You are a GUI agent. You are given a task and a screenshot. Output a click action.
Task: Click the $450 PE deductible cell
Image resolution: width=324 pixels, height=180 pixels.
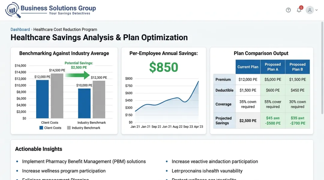[297, 90]
